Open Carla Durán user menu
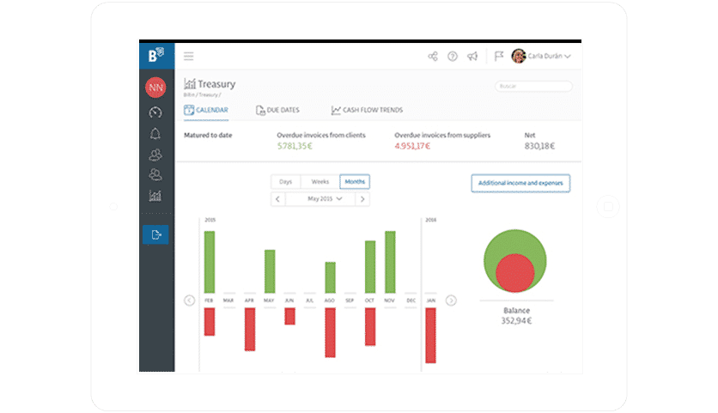Screen dimensions: 718x413 (541, 56)
